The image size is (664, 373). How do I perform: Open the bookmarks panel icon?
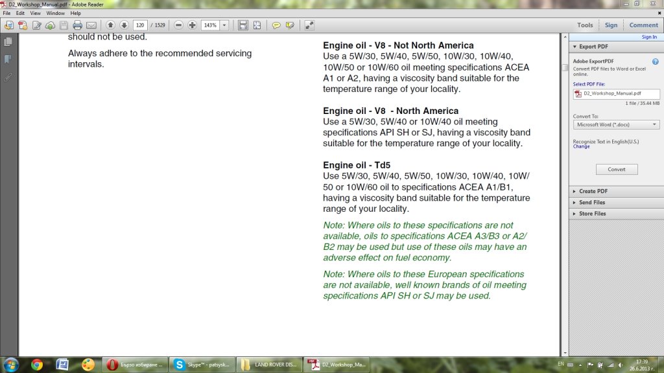(8, 59)
